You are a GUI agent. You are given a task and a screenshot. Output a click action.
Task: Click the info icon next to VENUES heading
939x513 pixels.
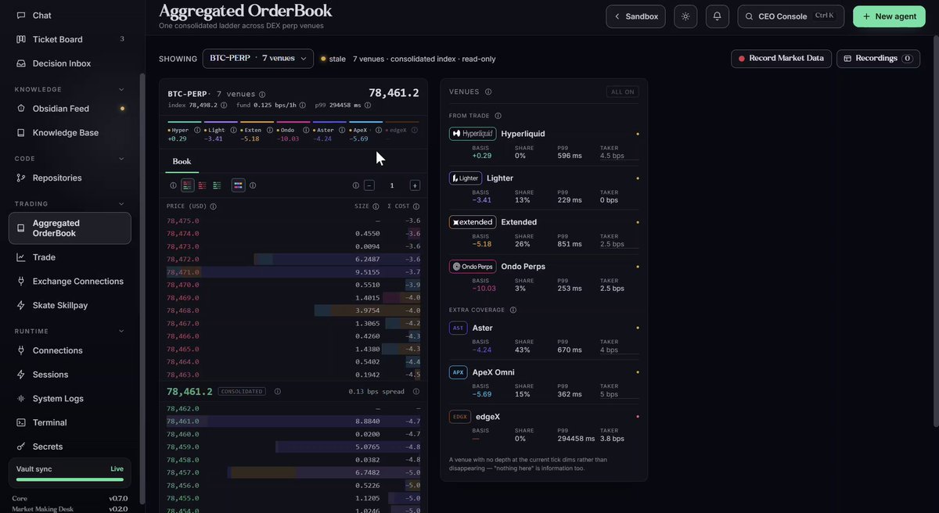pos(488,91)
